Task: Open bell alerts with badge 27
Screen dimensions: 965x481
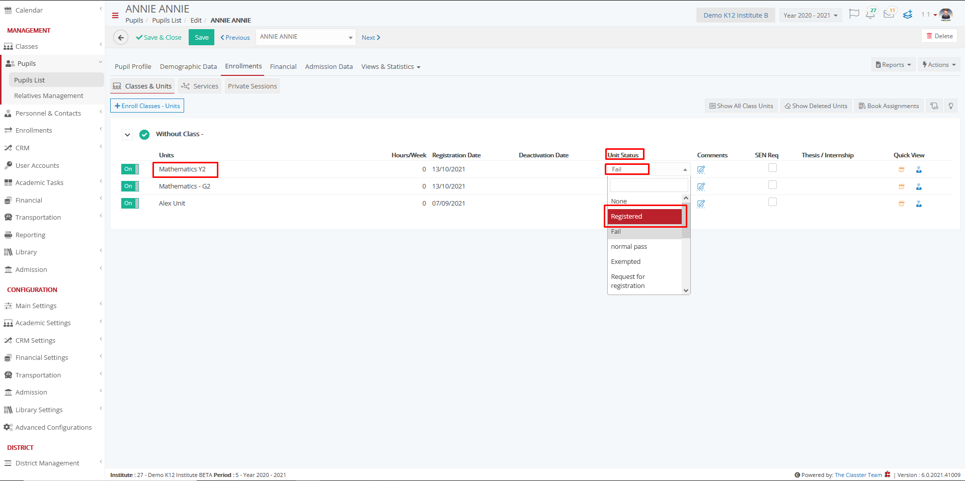Action: [871, 14]
